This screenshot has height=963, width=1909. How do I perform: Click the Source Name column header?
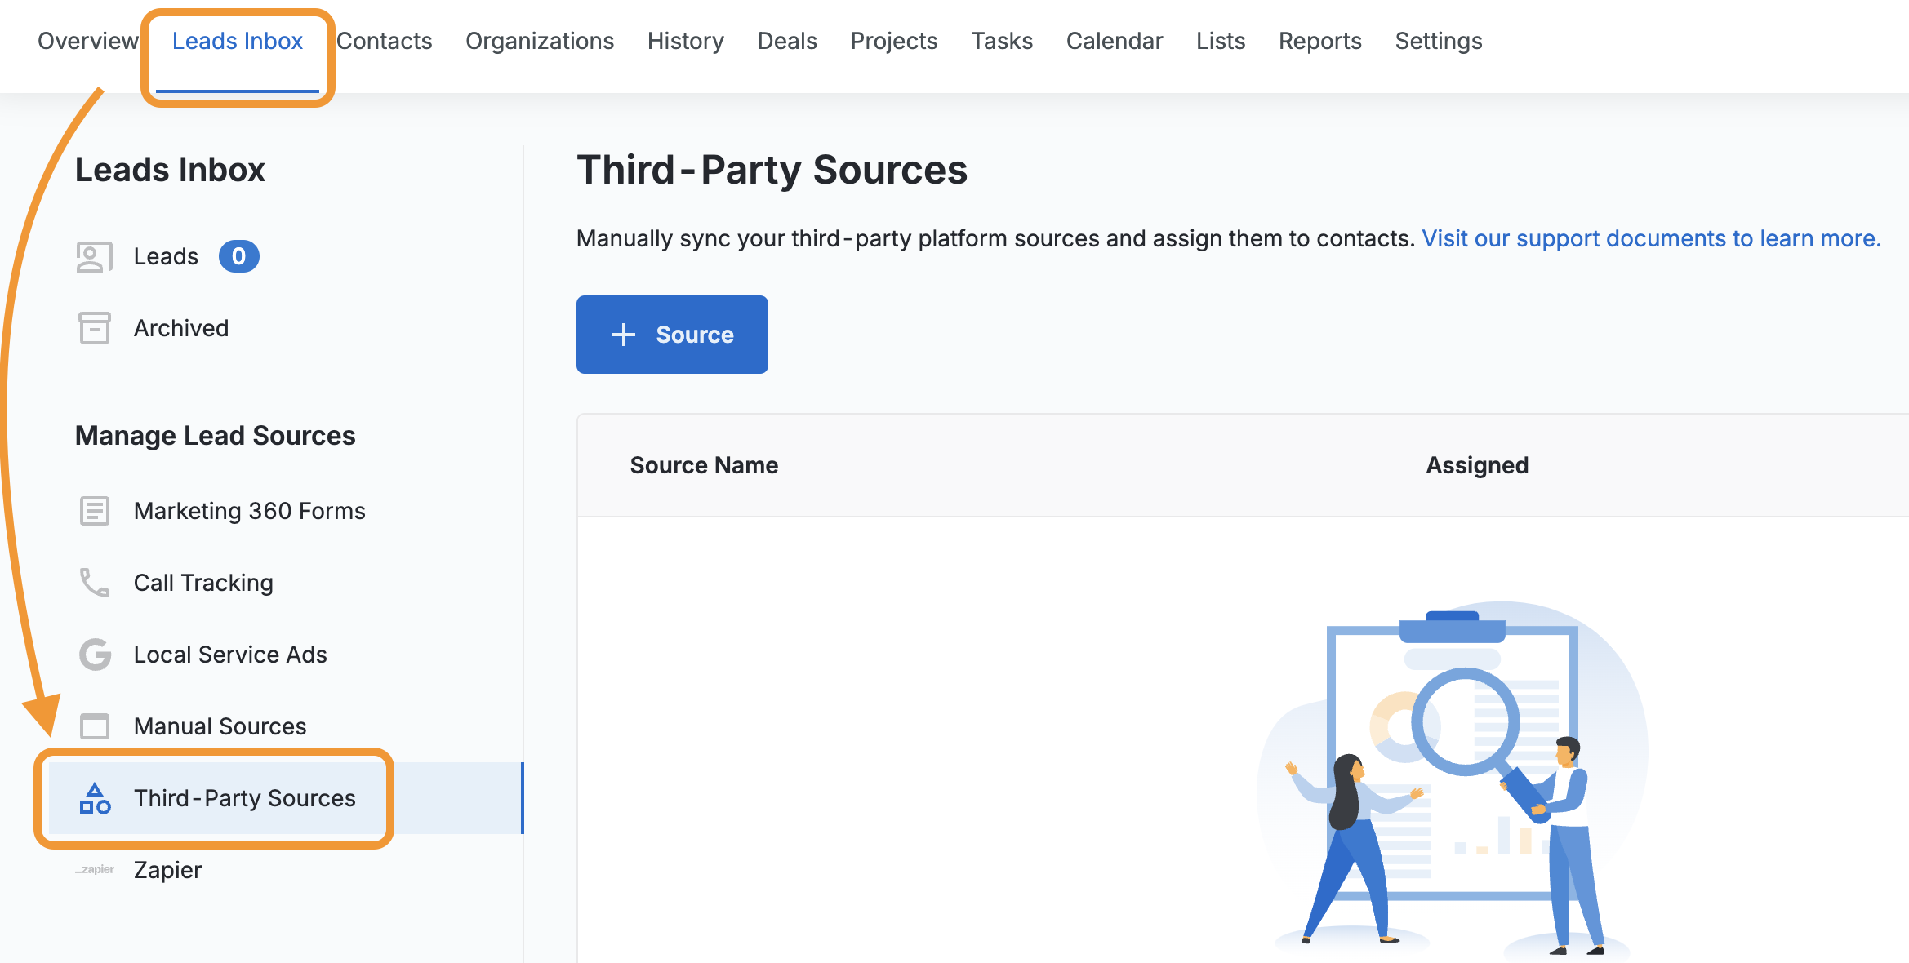704,465
